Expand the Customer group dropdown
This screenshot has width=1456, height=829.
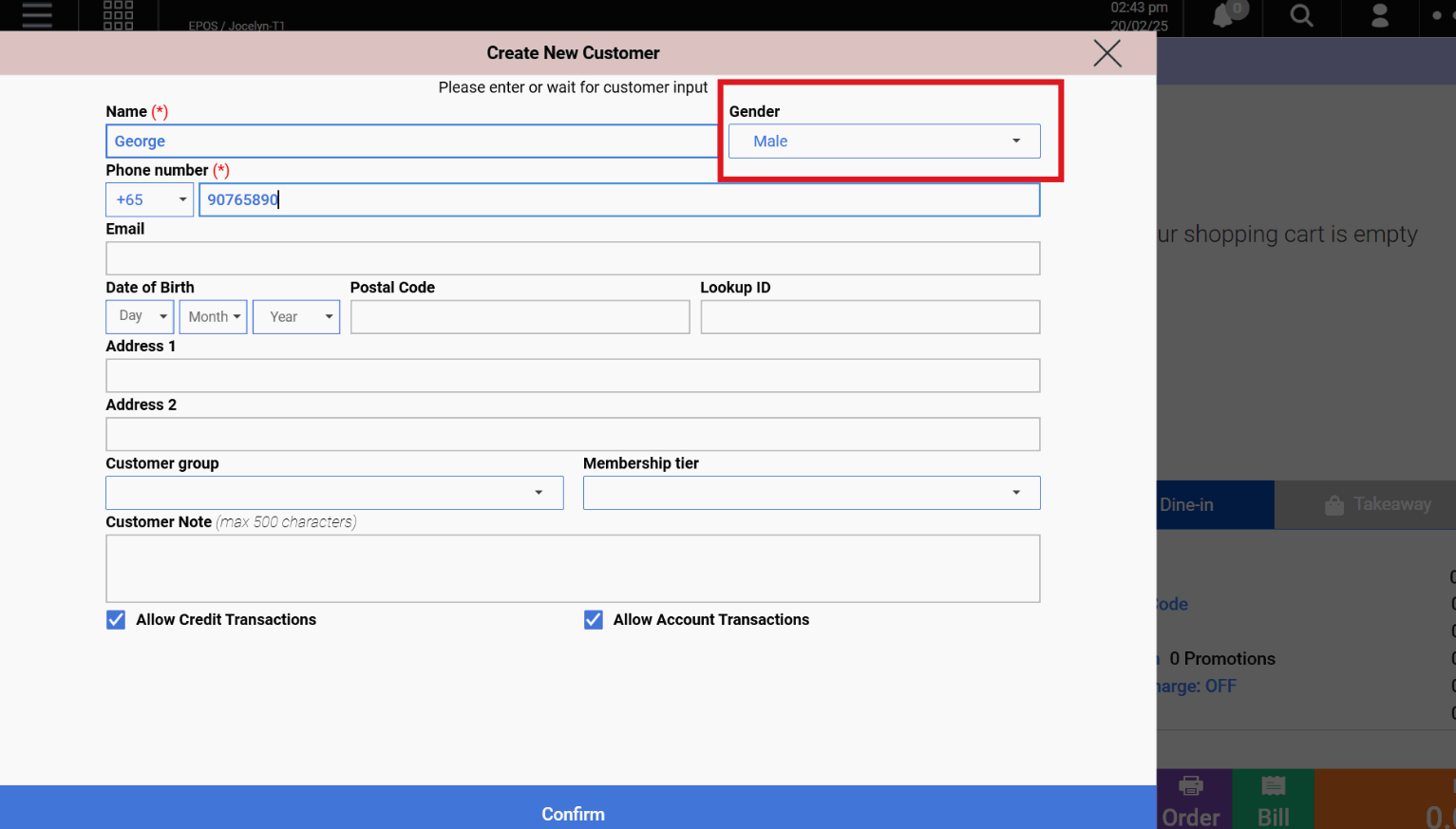[334, 493]
